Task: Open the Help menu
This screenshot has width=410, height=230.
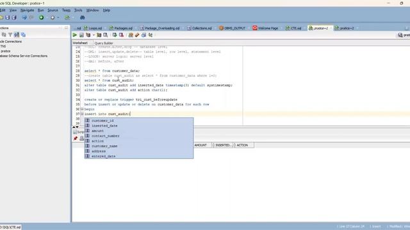Action: point(106,10)
